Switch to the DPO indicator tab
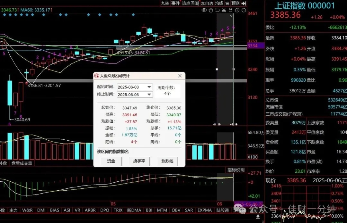Image resolution: width=347 pixels, height=223 pixels. (x=105, y=210)
